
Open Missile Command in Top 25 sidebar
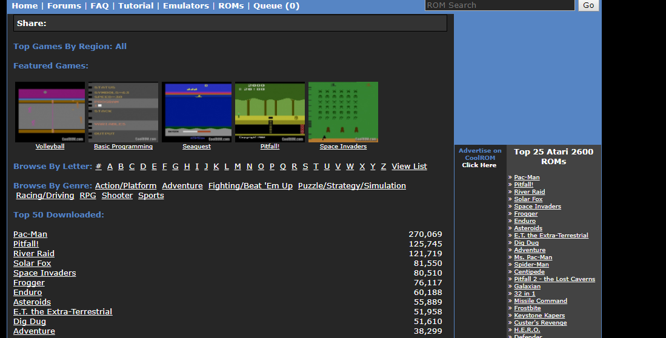(x=541, y=300)
